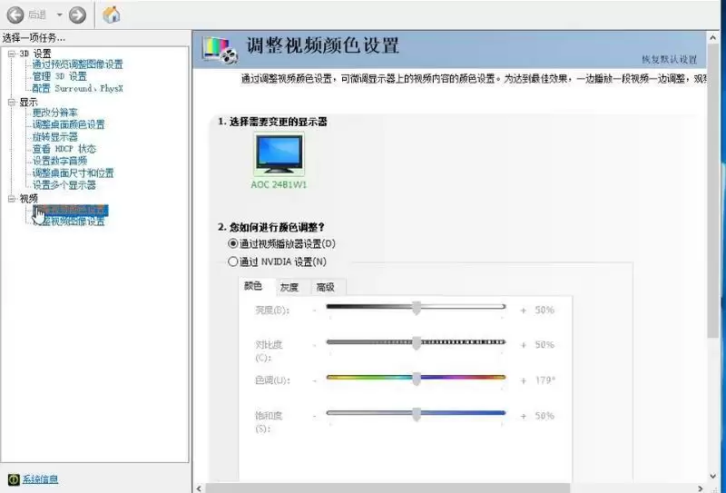Click the plus beside contrast 50%
This screenshot has width=726, height=493.
click(x=524, y=345)
